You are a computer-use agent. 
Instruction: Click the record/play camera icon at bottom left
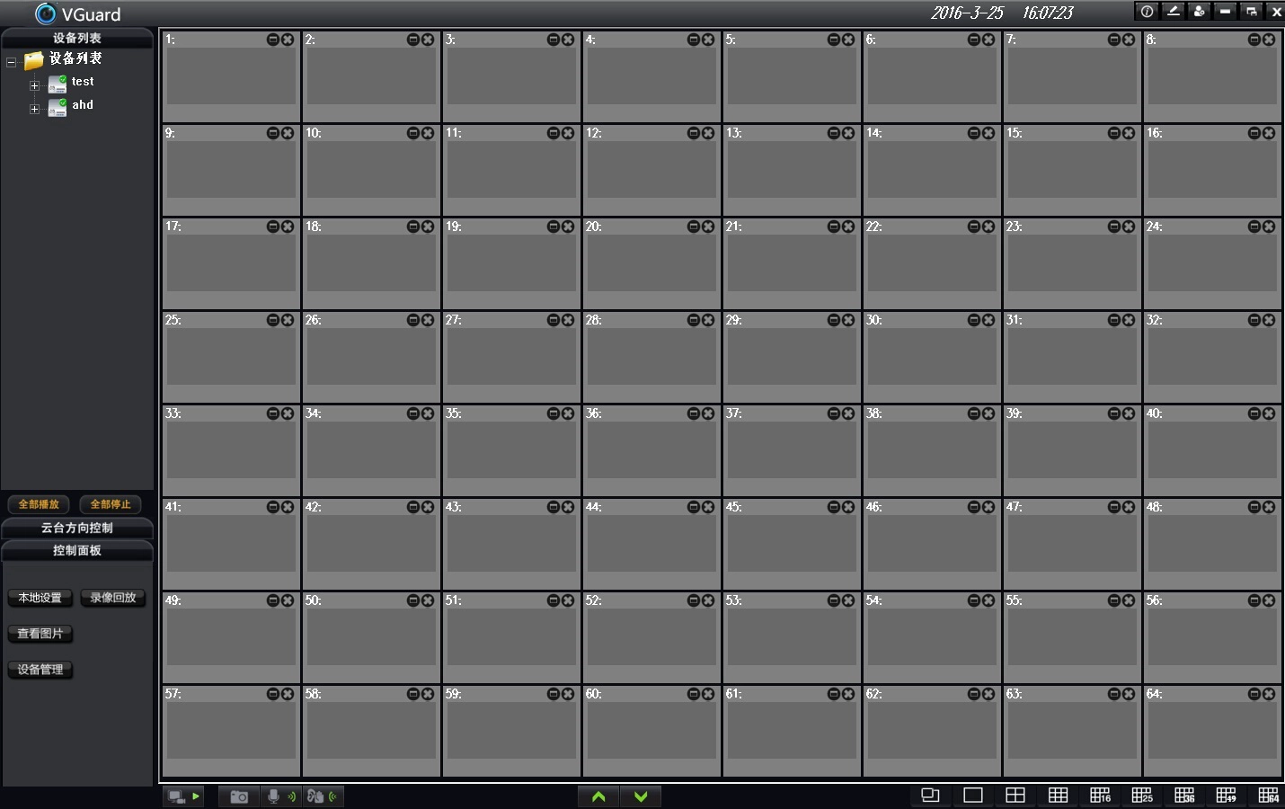click(x=184, y=796)
